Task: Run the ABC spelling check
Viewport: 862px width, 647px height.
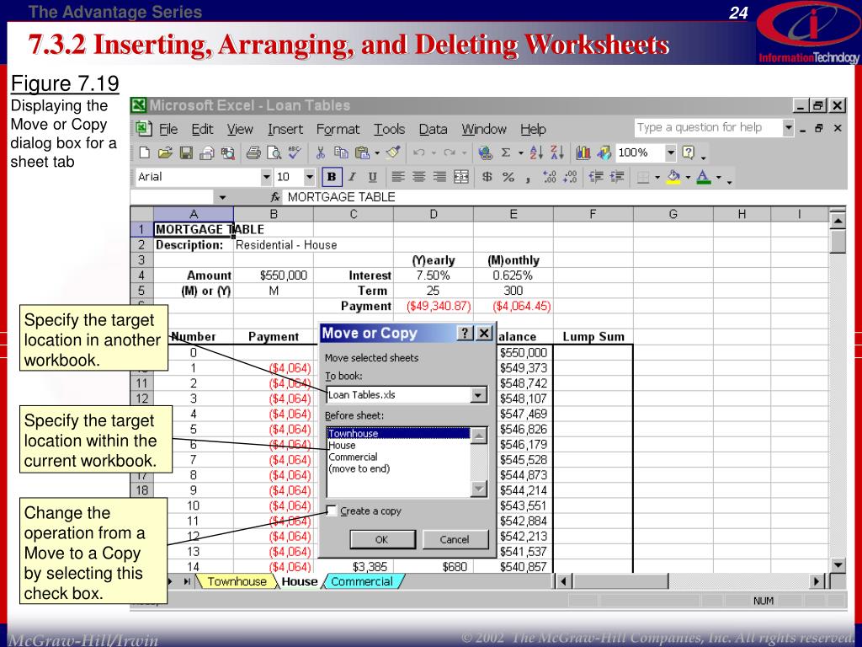Action: click(295, 153)
